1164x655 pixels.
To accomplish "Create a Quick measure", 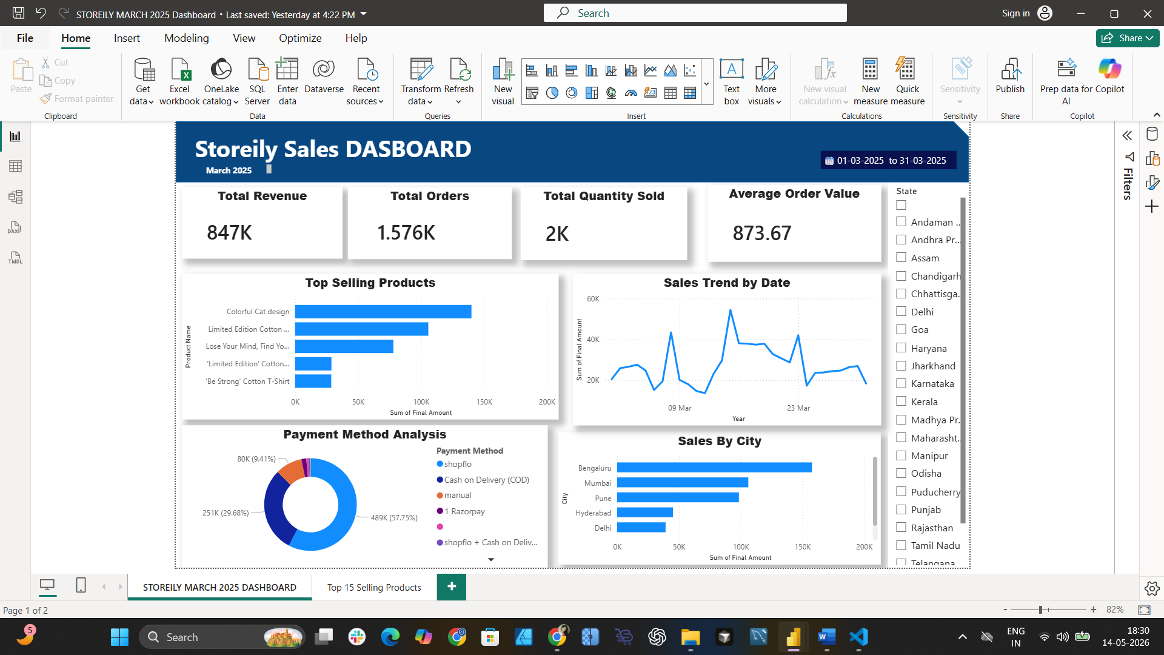I will click(908, 82).
